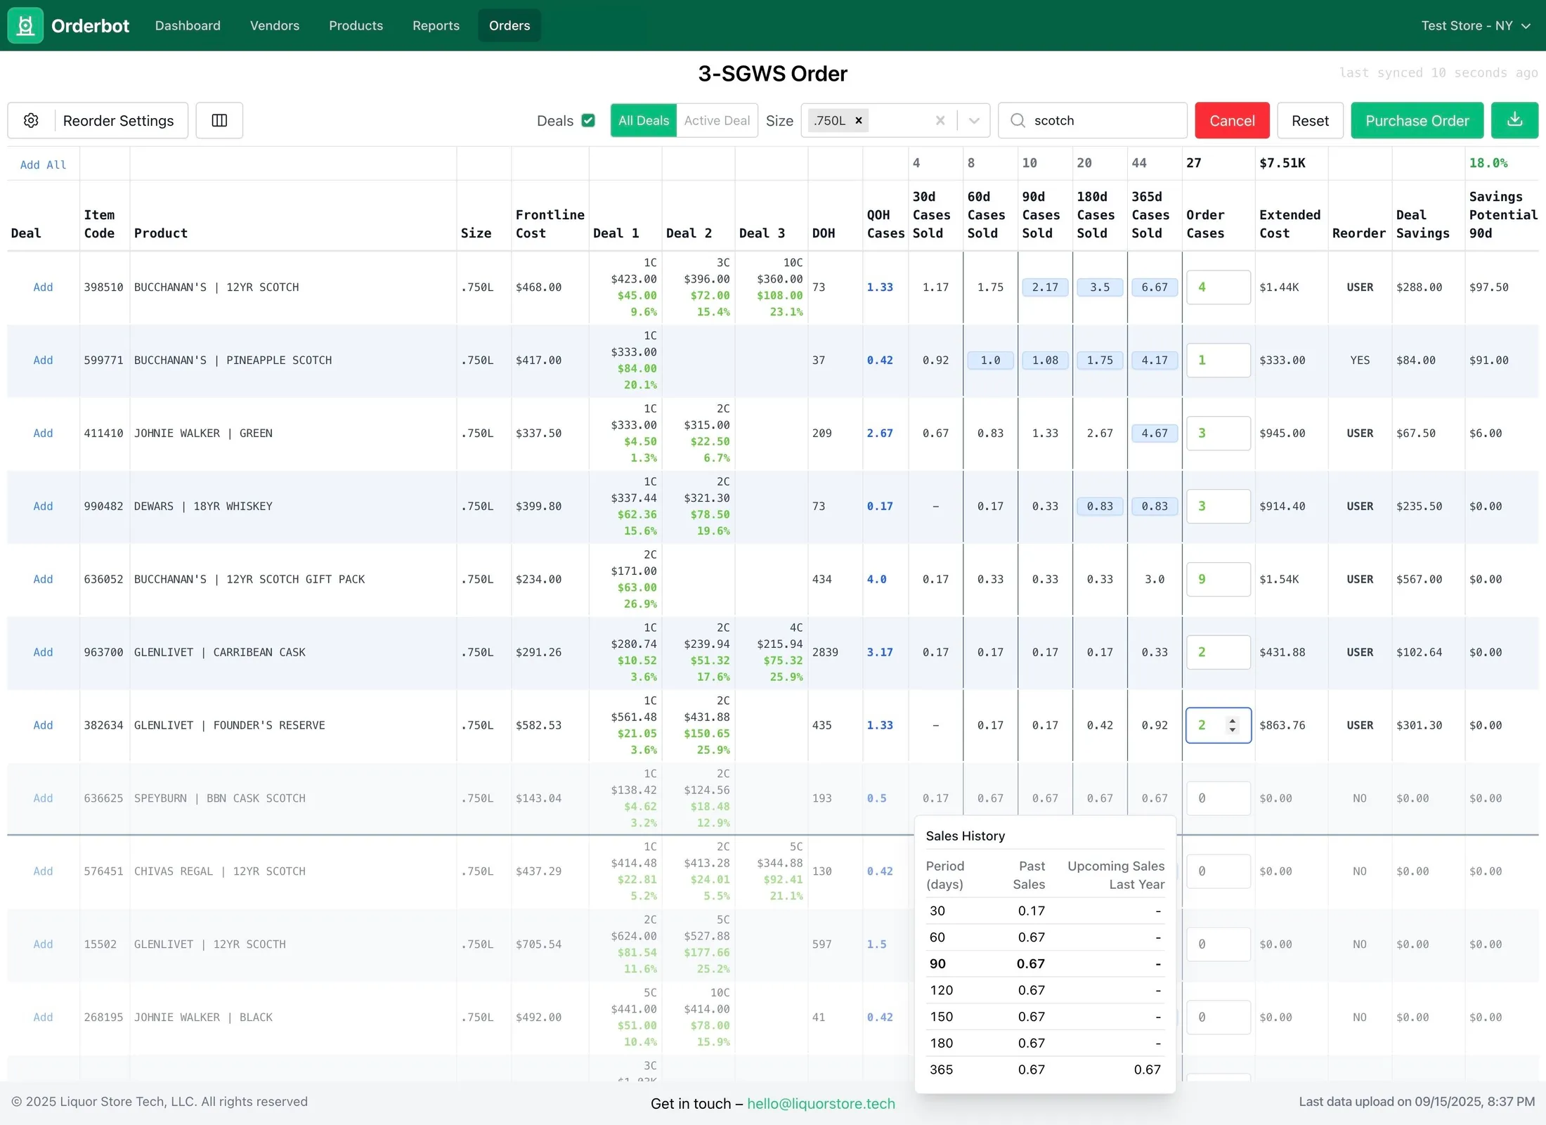Click the Purchase Order button
Screen dimensions: 1546x1125
[x=1417, y=121]
